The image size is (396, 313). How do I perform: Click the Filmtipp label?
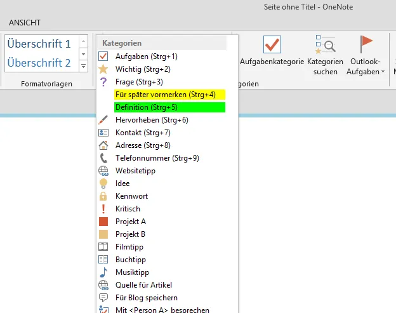pyautogui.click(x=129, y=247)
